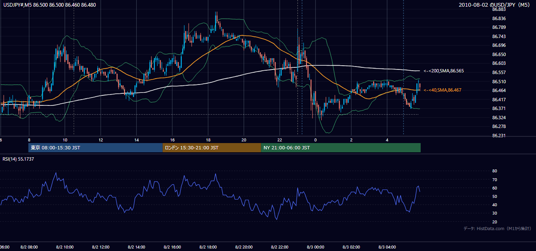Image resolution: width=536 pixels, height=251 pixels.
Task: Click the 2010-08-02 USD/JPY (M5) chart title
Action: (x=495, y=5)
